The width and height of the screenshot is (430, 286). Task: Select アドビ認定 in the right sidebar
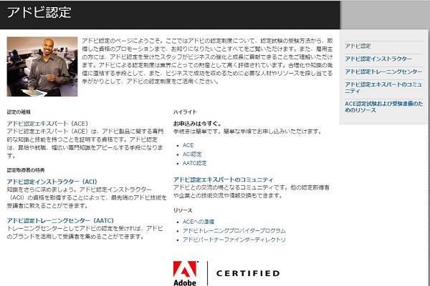[358, 46]
